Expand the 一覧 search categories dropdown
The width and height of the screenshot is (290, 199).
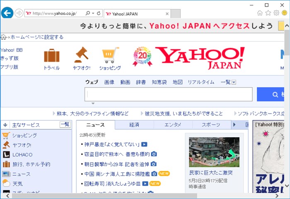[x=228, y=82]
